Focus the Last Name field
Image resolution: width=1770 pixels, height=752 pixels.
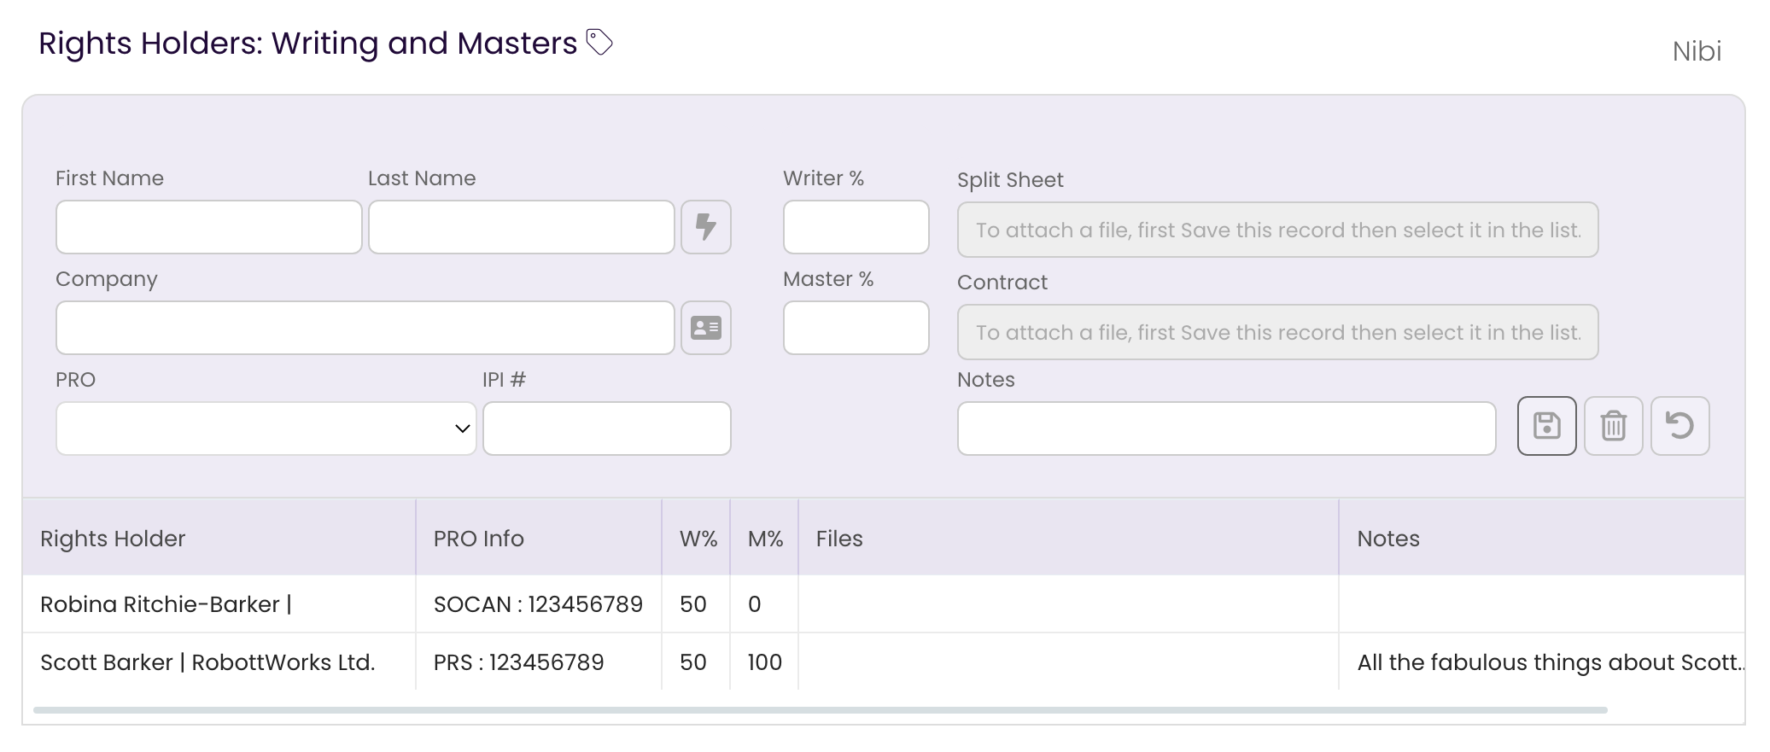pyautogui.click(x=522, y=227)
